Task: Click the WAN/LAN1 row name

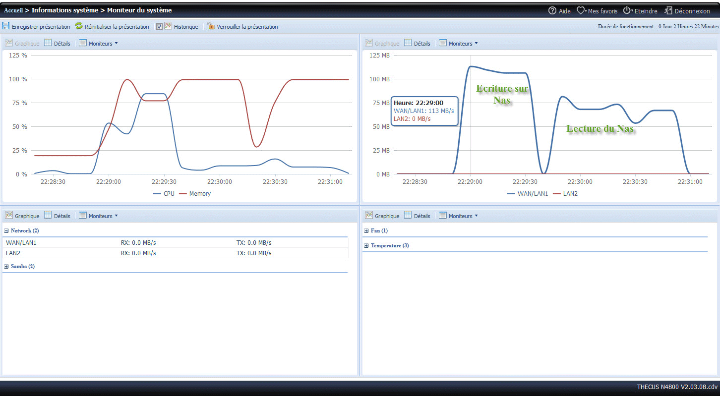Action: (21, 243)
